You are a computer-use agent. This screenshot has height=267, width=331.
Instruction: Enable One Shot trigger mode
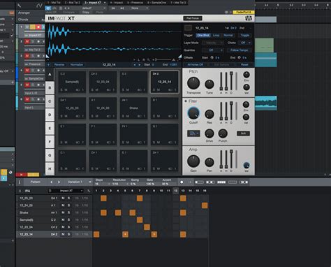(x=203, y=35)
